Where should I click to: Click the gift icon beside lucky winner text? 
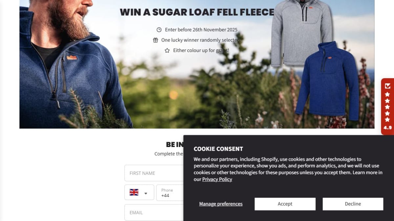[x=155, y=40]
